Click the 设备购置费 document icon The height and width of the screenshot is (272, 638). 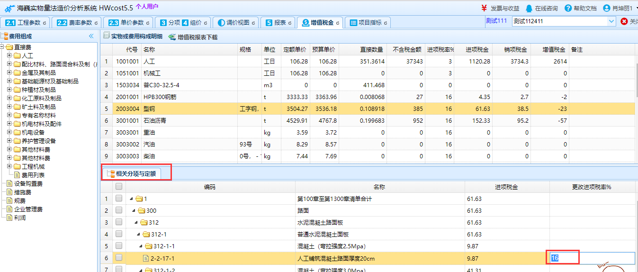pyautogui.click(x=9, y=183)
